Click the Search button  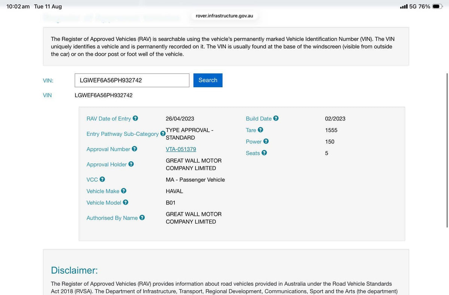(x=208, y=80)
